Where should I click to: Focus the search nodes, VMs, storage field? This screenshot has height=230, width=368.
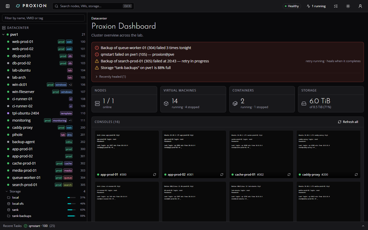point(93,6)
